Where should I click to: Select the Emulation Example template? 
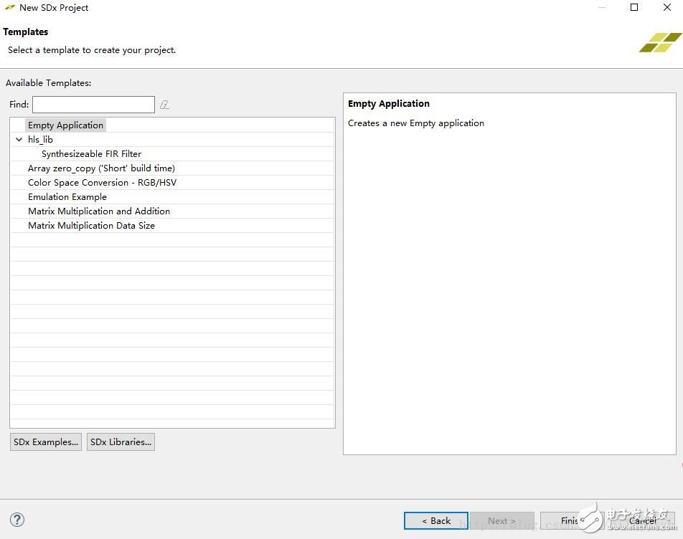[x=67, y=197]
